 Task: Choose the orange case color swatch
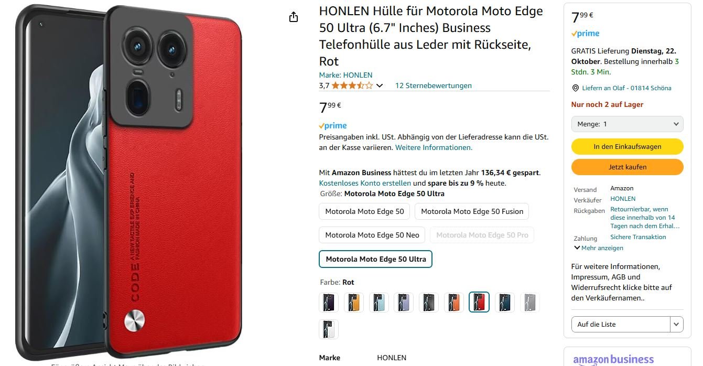[454, 302]
